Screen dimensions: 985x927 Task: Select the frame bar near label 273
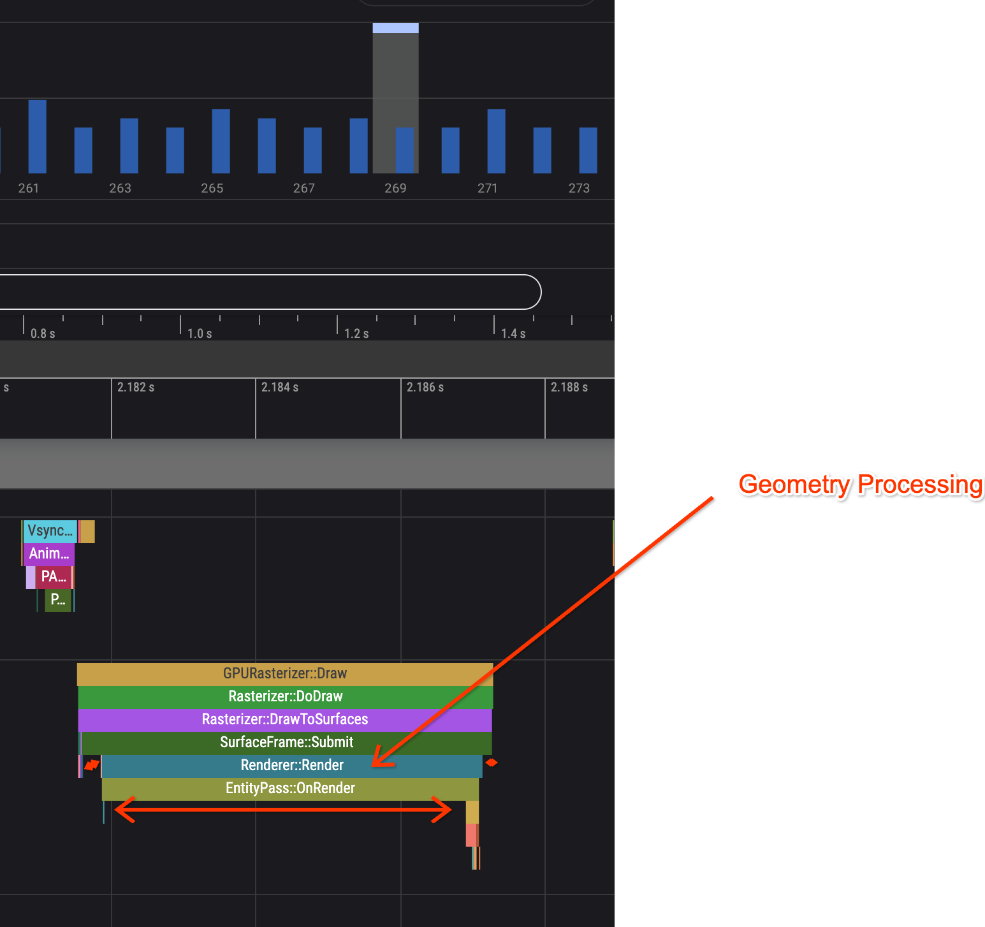(587, 150)
